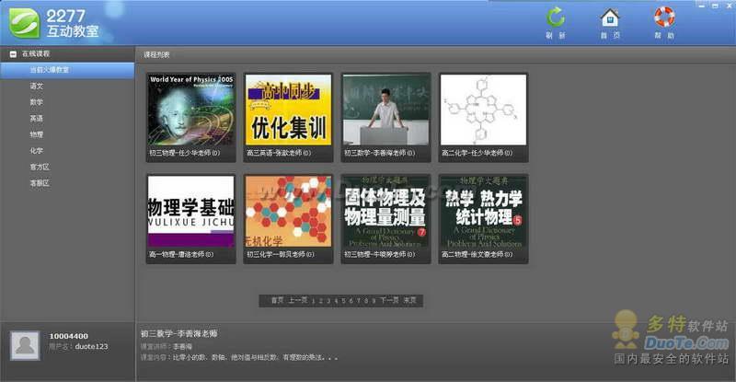Go to next page via 下一页
The image size is (736, 382).
[389, 300]
